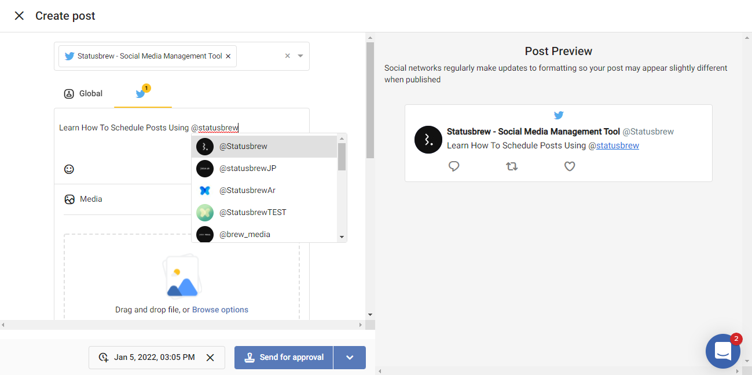
Task: Remove Statusbrew profile chip from selector
Action: 228,56
